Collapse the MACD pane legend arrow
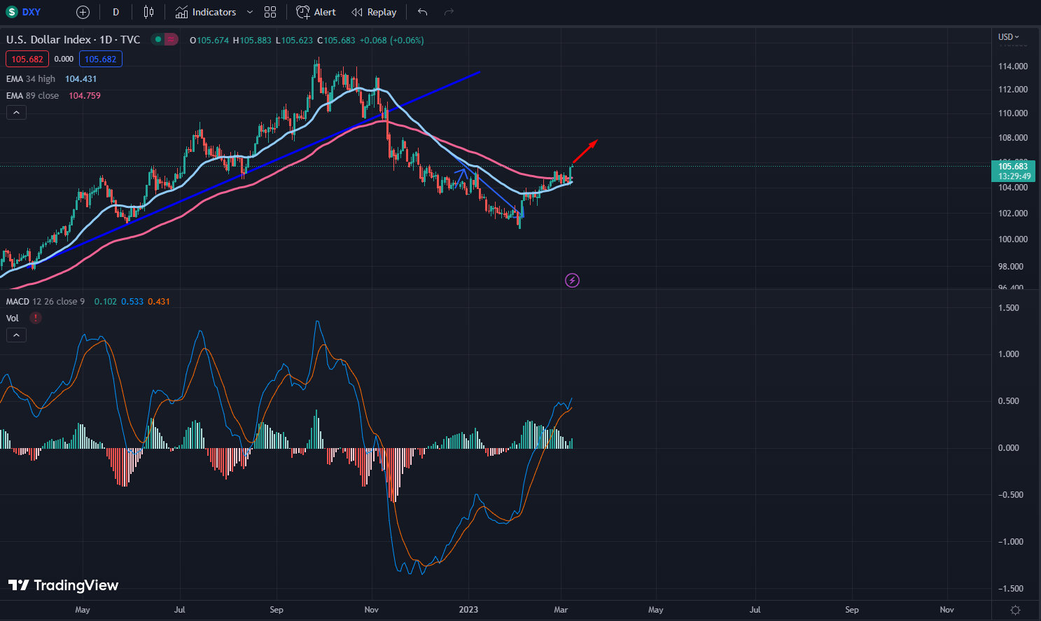Image resolution: width=1041 pixels, height=621 pixels. (15, 335)
